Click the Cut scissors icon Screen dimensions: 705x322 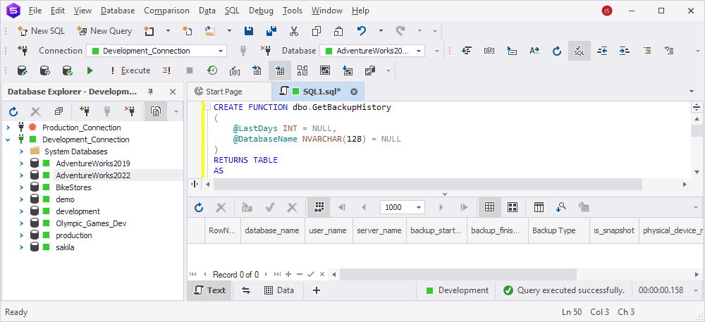294,31
